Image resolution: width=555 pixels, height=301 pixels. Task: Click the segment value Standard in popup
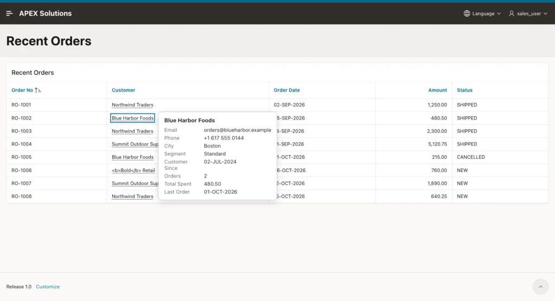pos(215,154)
